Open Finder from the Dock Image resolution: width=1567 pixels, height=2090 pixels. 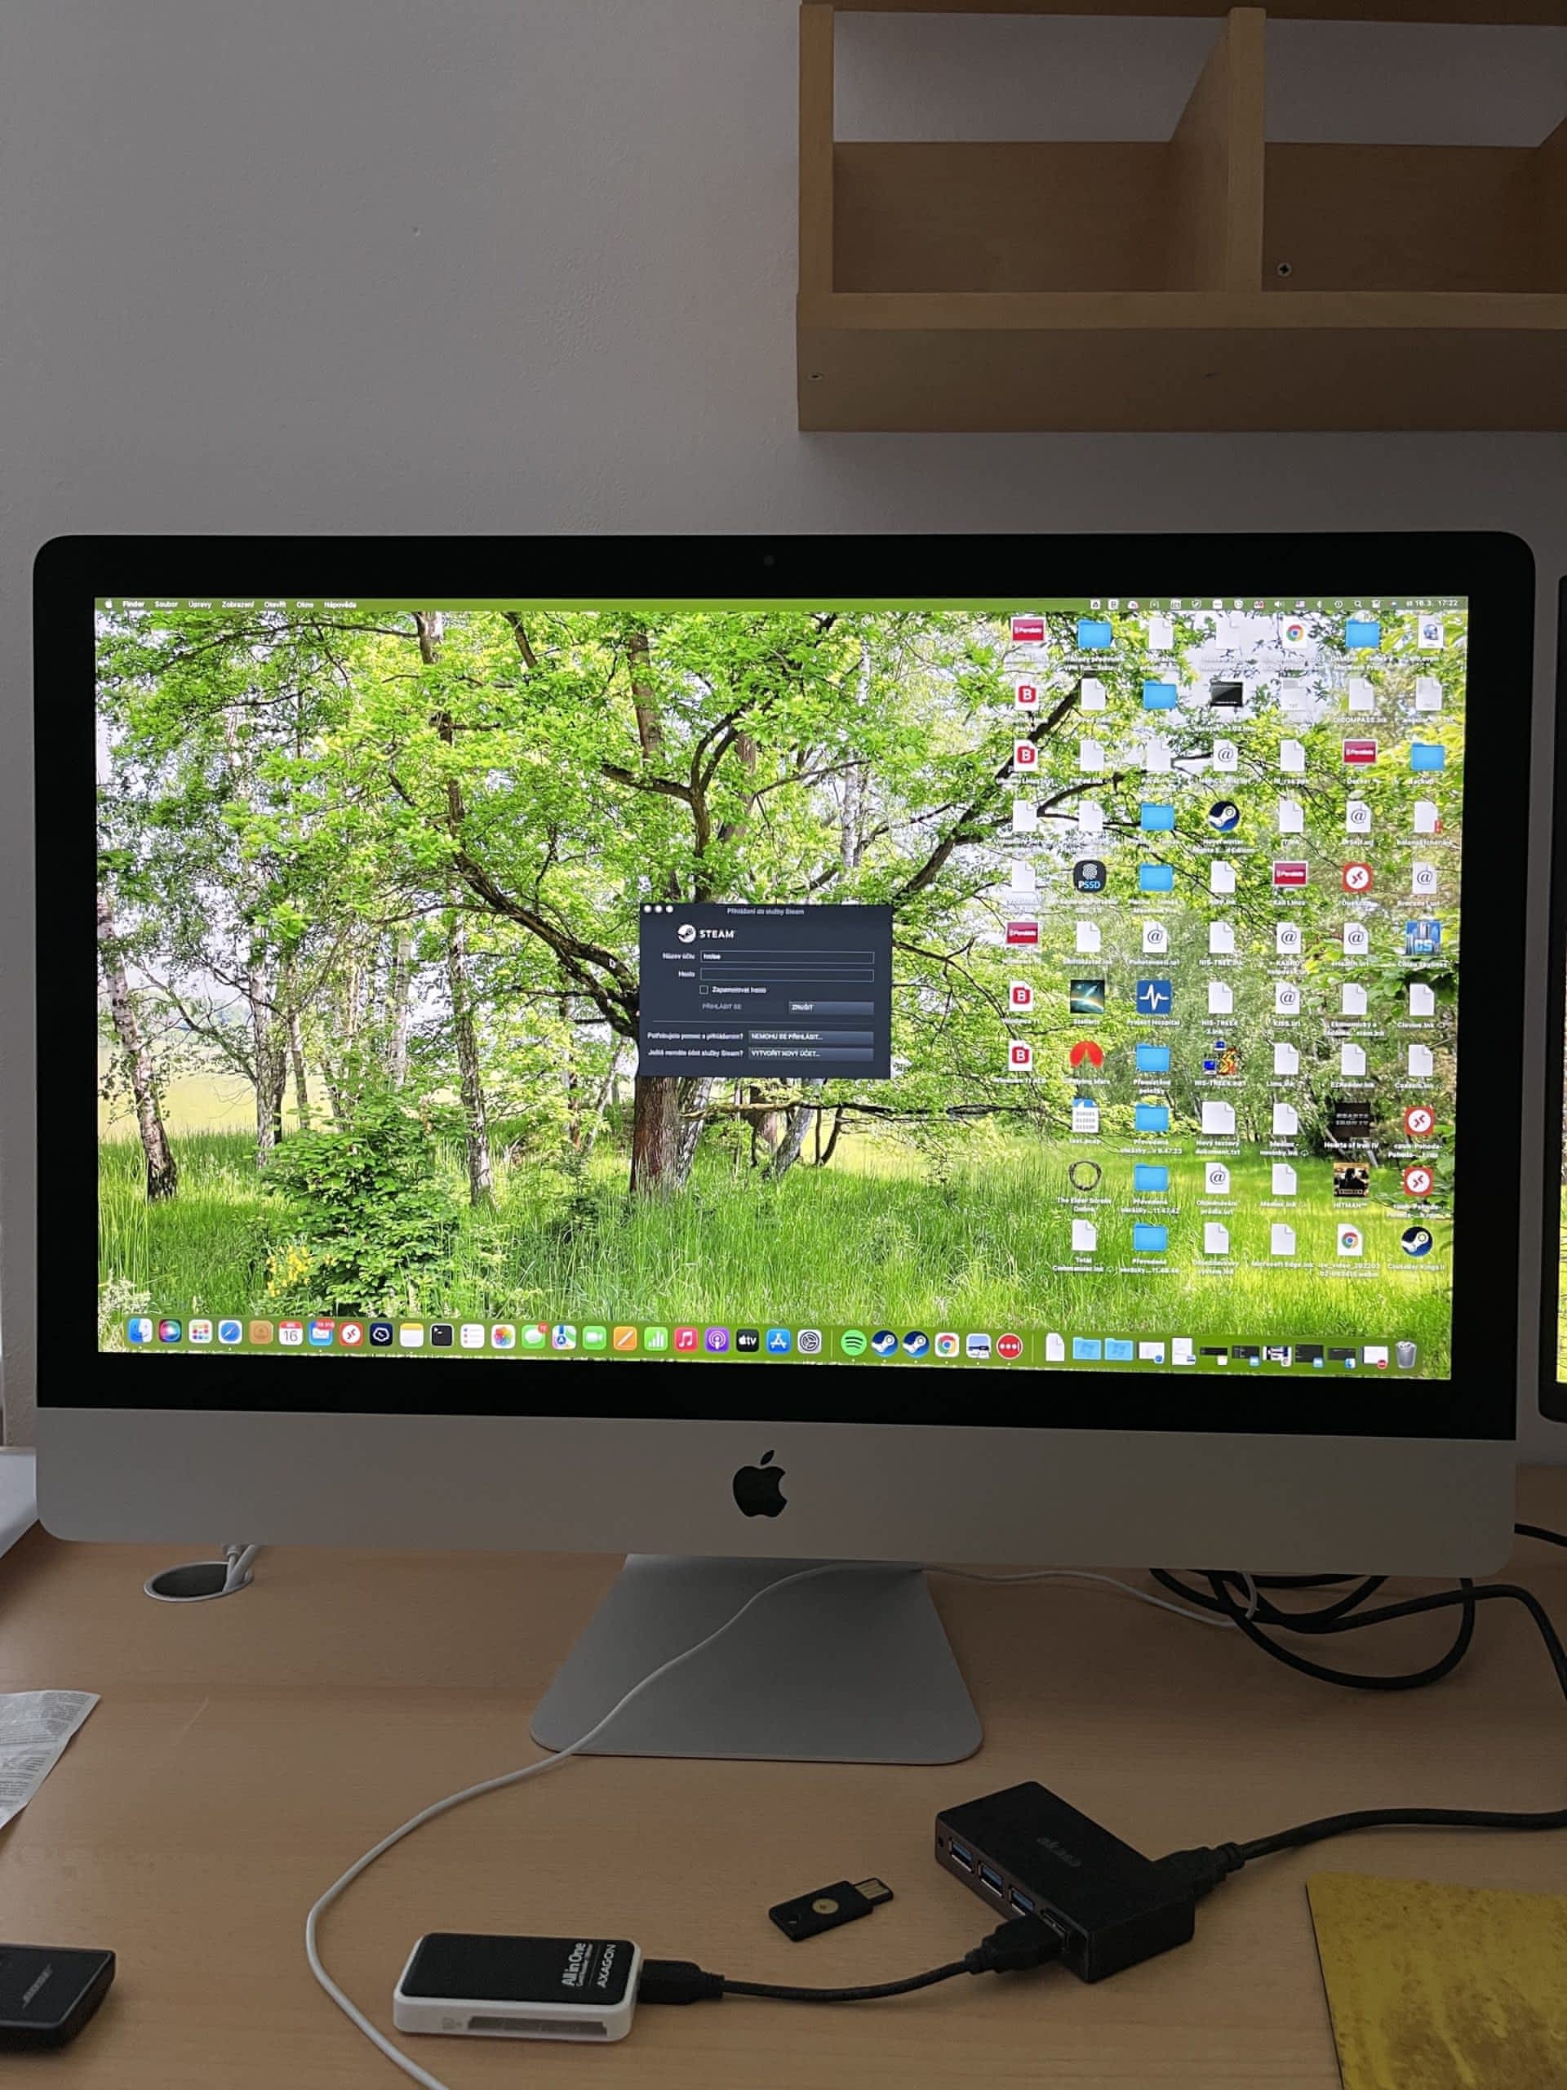(140, 1332)
